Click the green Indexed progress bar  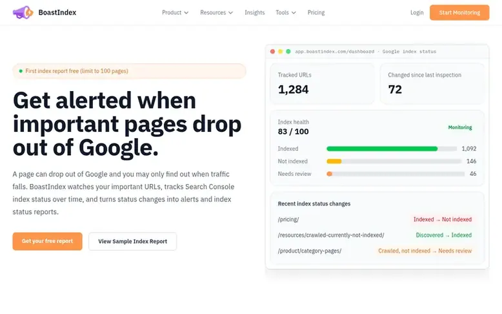click(x=382, y=149)
